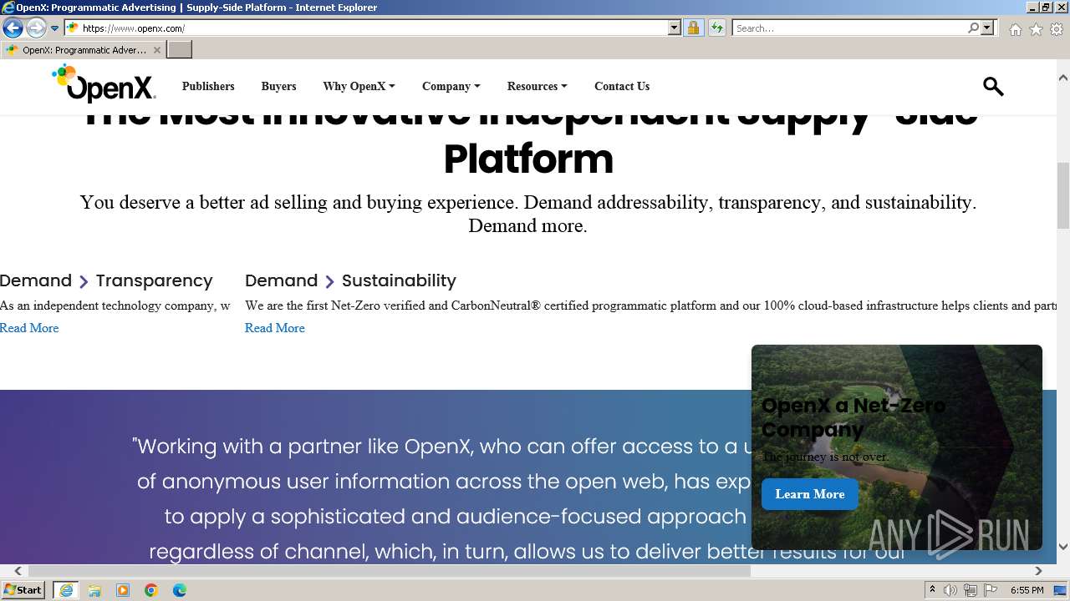Click the network tray icon

971,590
